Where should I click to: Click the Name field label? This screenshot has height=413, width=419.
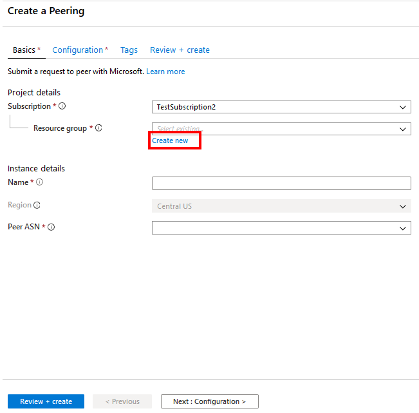point(18,182)
